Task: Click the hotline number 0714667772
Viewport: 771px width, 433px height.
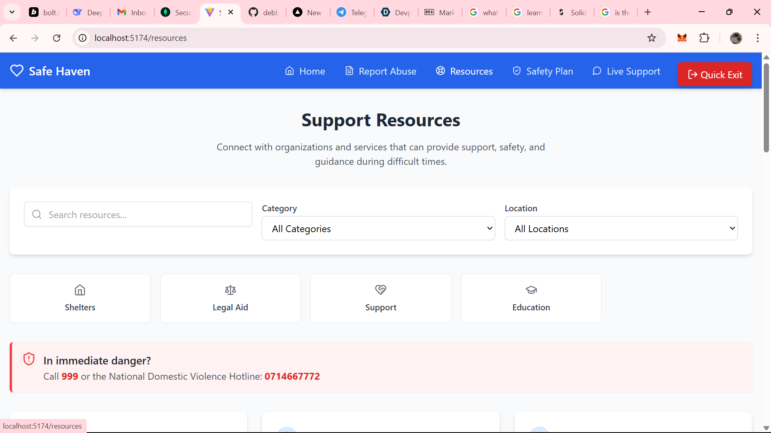Action: pyautogui.click(x=292, y=376)
